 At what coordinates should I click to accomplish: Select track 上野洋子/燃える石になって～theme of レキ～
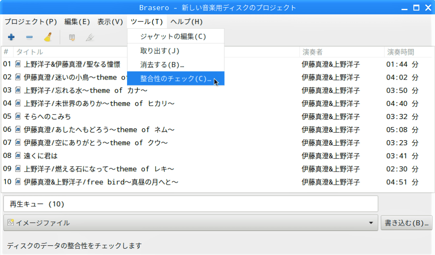[99, 169]
